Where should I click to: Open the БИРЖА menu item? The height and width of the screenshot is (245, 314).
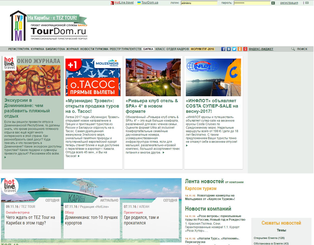click(x=148, y=49)
